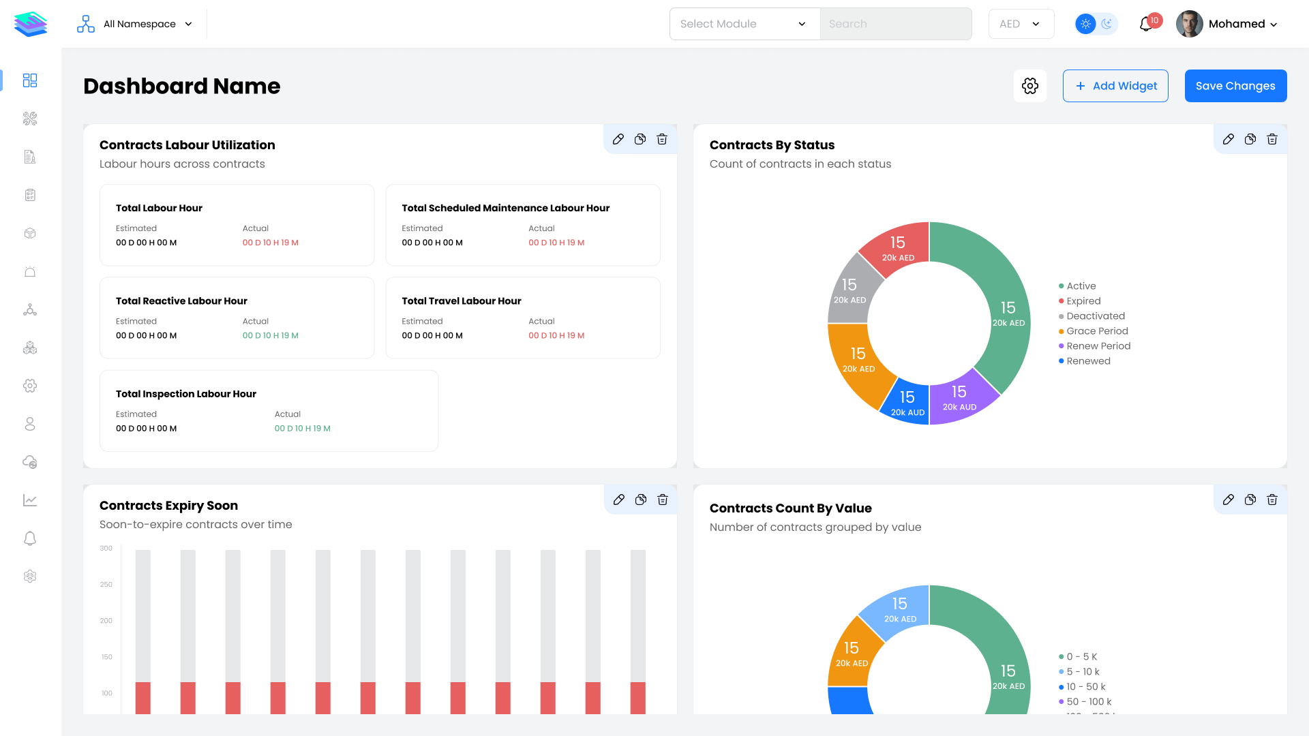Click the layered app logo
The height and width of the screenshot is (736, 1309).
tap(31, 24)
